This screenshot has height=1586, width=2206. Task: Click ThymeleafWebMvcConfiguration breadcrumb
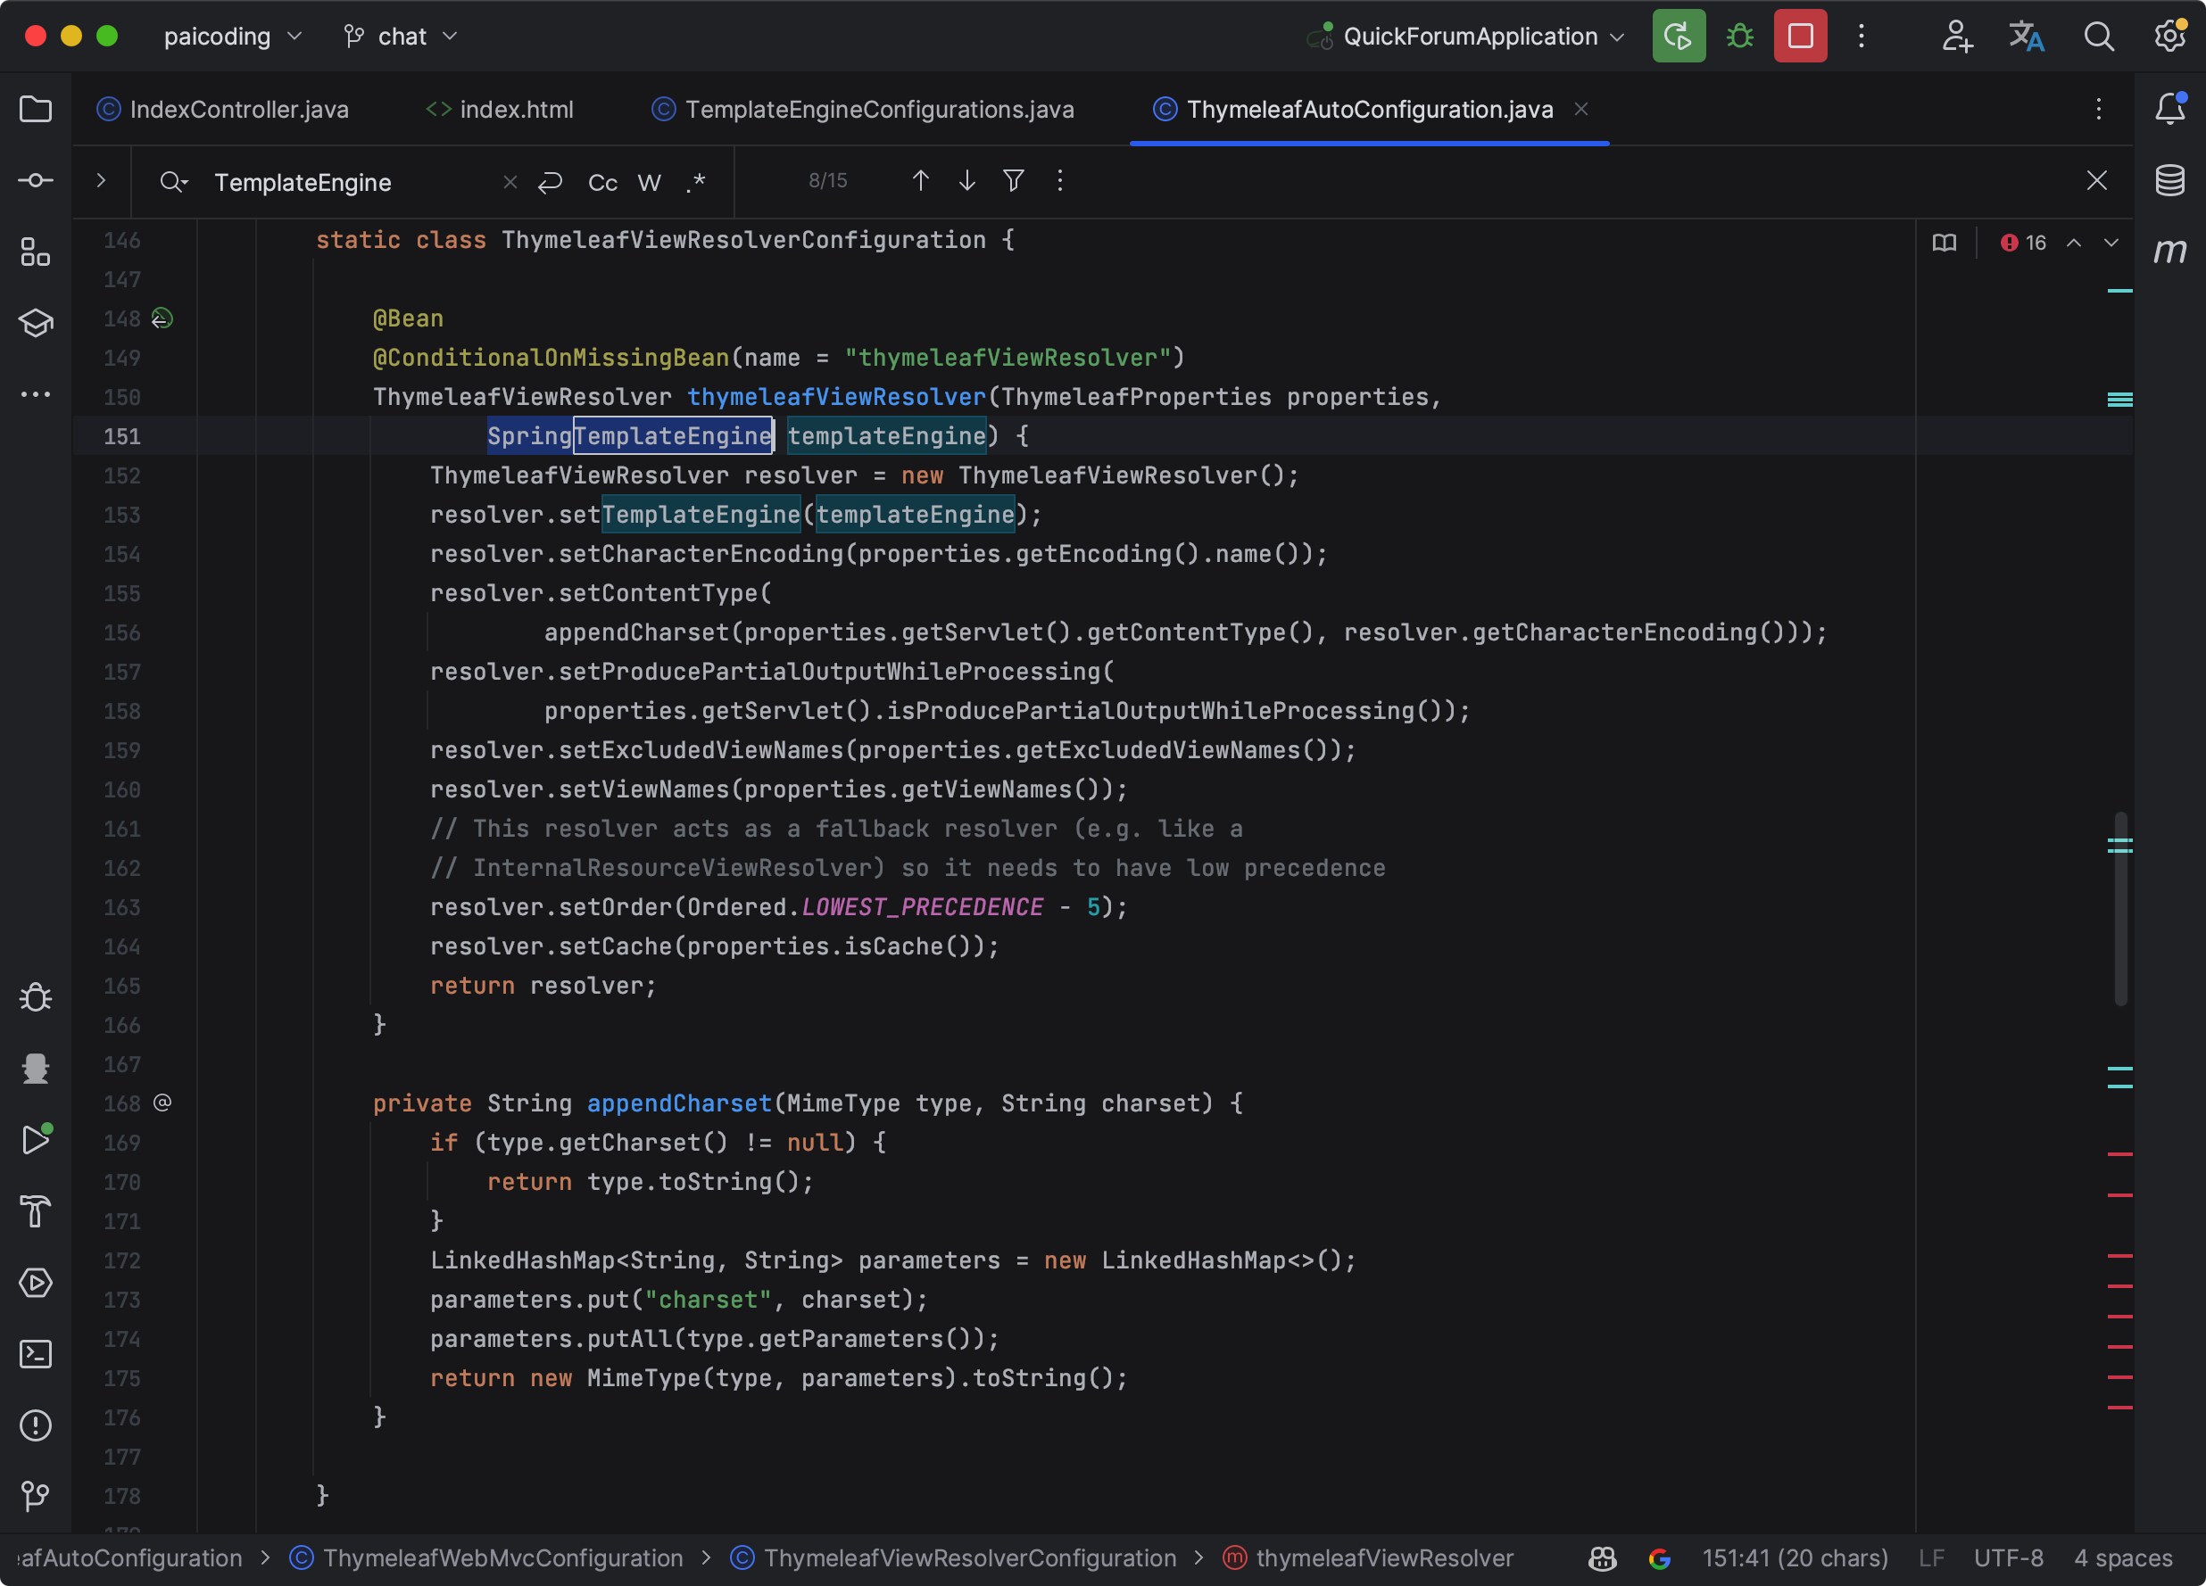point(502,1557)
